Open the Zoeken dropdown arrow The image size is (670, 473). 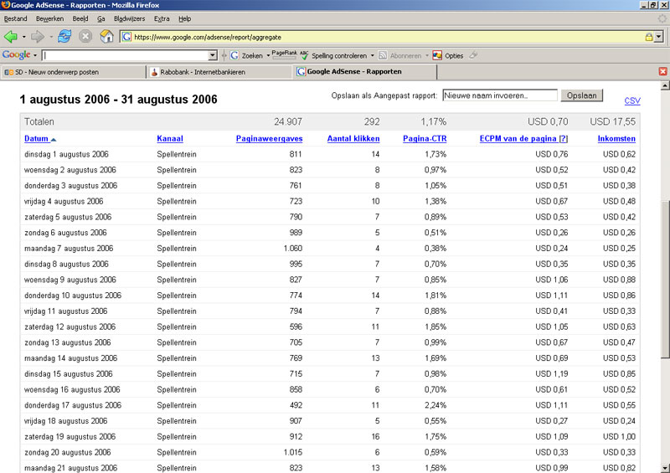coord(268,55)
